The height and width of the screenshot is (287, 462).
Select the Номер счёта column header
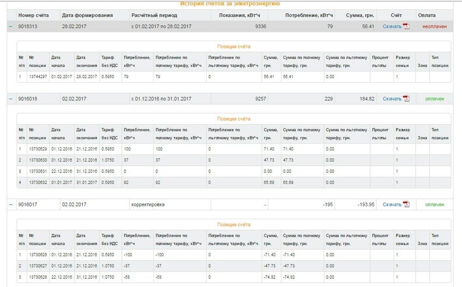click(x=34, y=15)
